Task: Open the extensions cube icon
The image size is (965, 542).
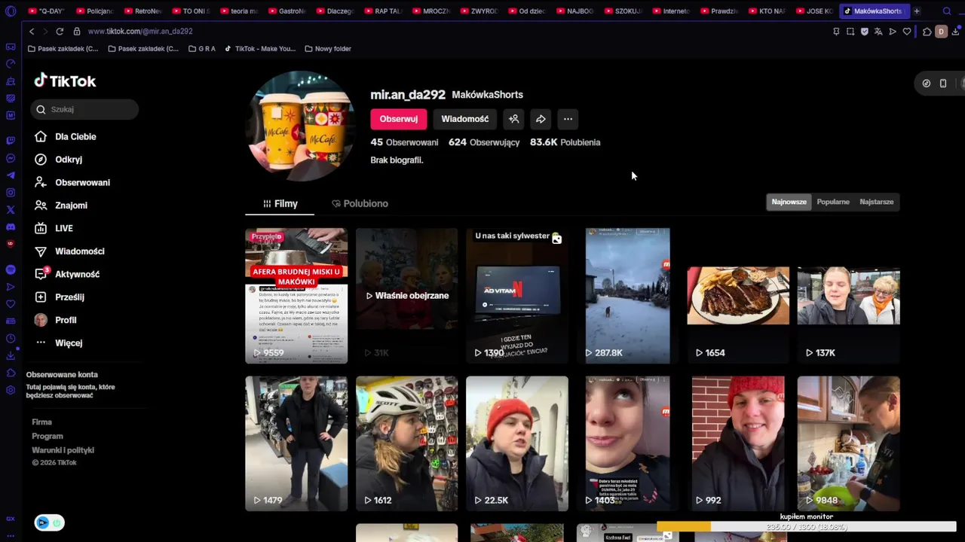Action: click(x=927, y=32)
